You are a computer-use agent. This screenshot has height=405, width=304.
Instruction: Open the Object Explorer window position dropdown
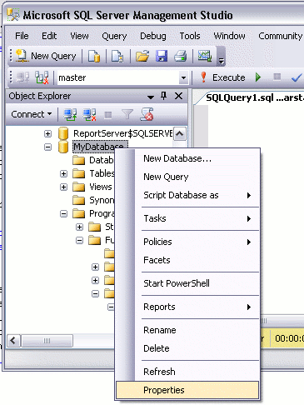151,97
